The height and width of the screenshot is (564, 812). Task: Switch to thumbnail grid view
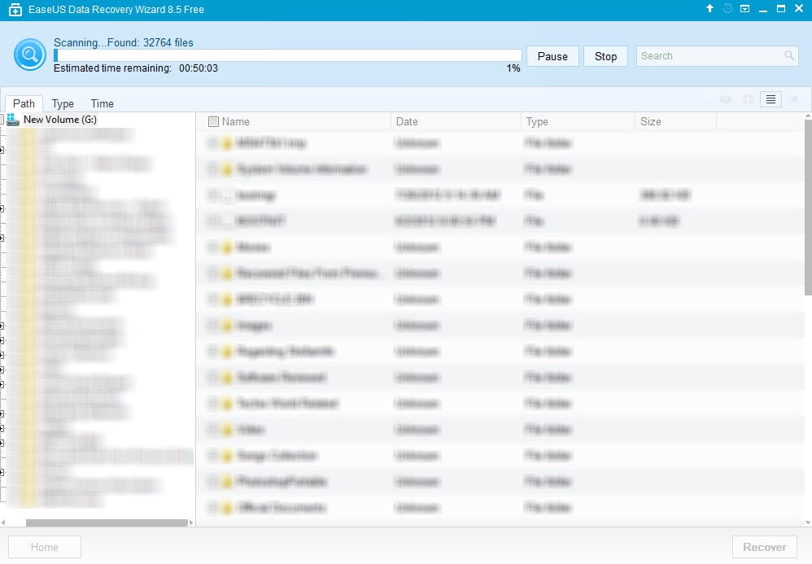click(748, 99)
